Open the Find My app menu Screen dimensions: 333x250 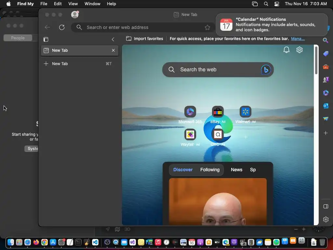coord(25,4)
